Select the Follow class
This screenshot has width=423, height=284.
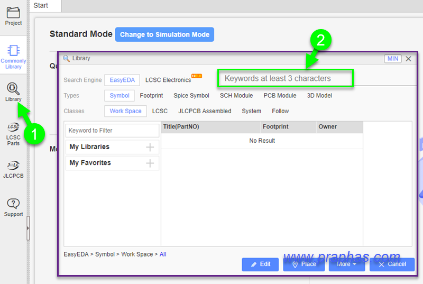(280, 111)
